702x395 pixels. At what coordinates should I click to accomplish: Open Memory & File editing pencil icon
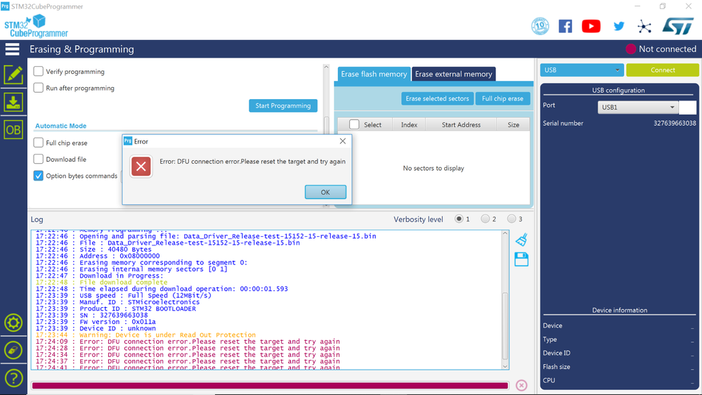tap(13, 75)
